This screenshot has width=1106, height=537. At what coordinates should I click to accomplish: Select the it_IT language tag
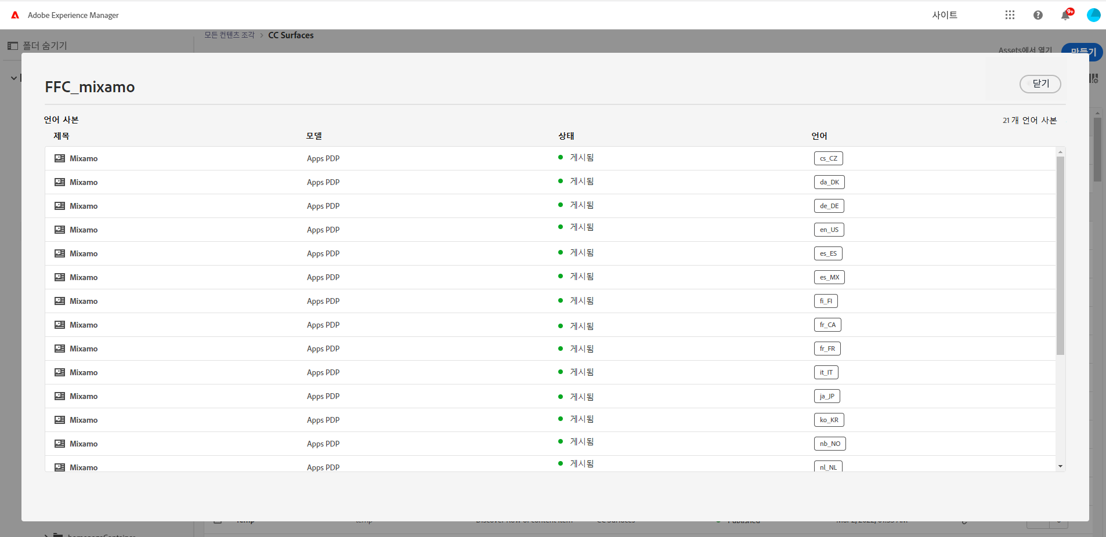click(826, 372)
